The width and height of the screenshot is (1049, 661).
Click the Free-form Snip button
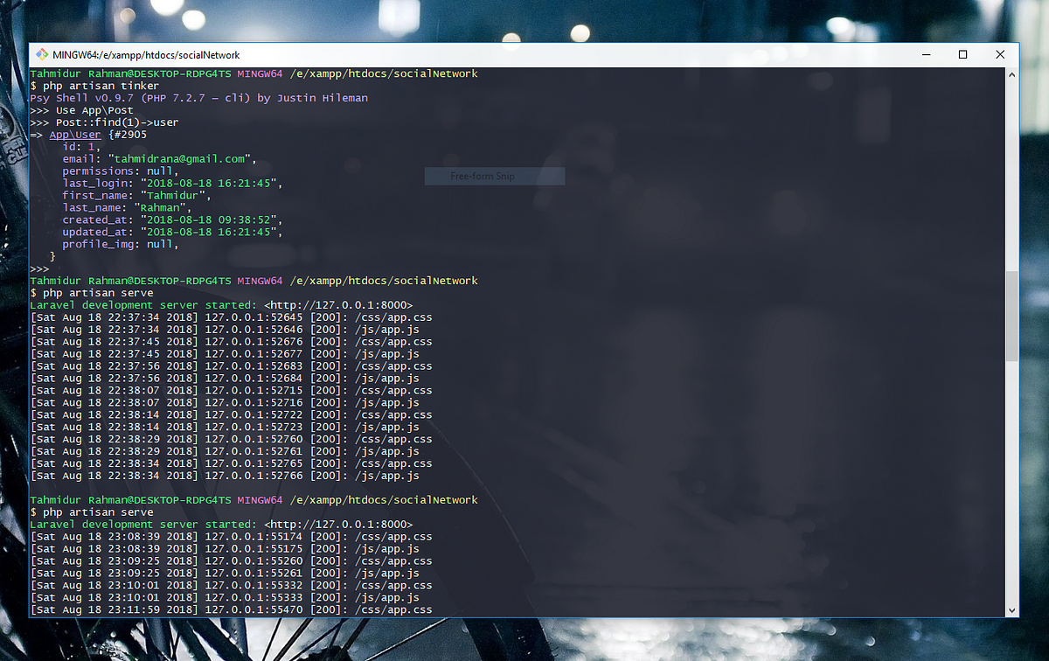coord(494,176)
